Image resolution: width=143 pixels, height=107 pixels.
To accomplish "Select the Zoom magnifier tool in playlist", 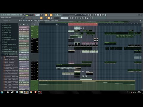I will click(x=34, y=21).
